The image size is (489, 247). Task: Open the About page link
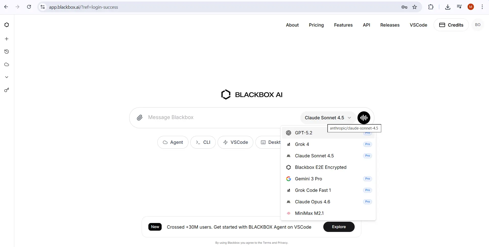(x=292, y=25)
